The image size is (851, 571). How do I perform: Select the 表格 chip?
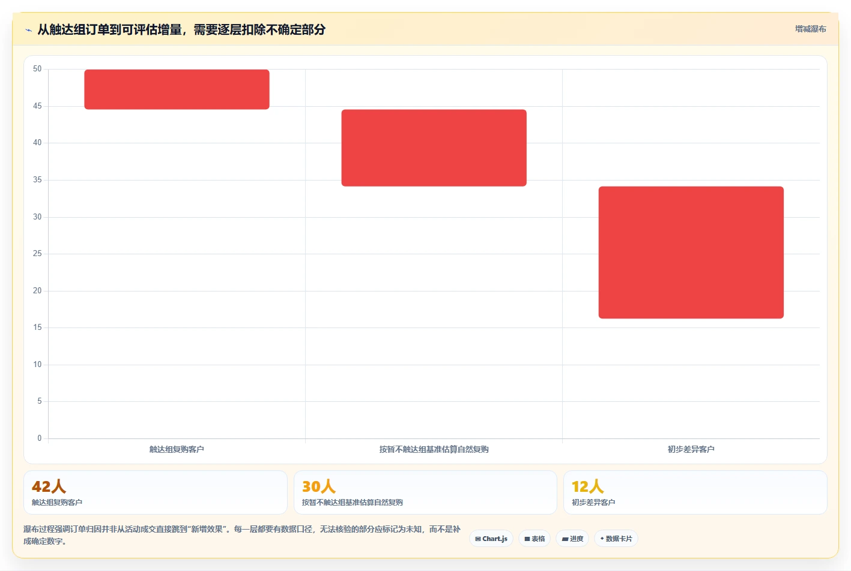[x=535, y=539]
